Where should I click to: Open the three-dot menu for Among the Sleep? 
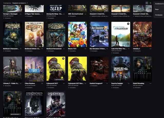click(x=64, y=14)
